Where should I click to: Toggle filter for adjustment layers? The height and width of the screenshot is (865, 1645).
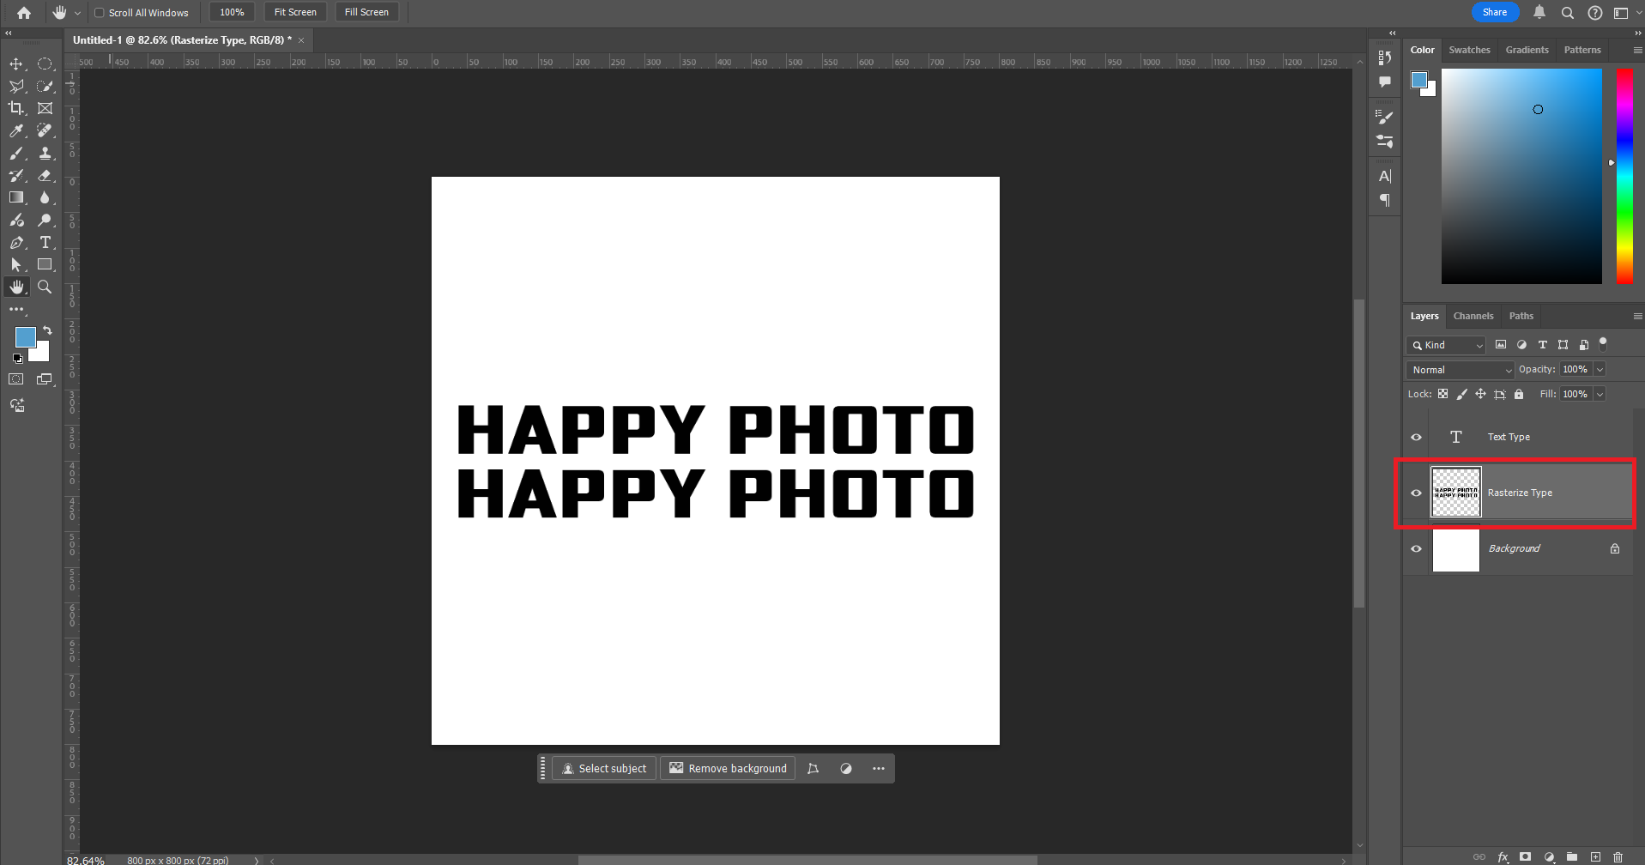click(1521, 345)
